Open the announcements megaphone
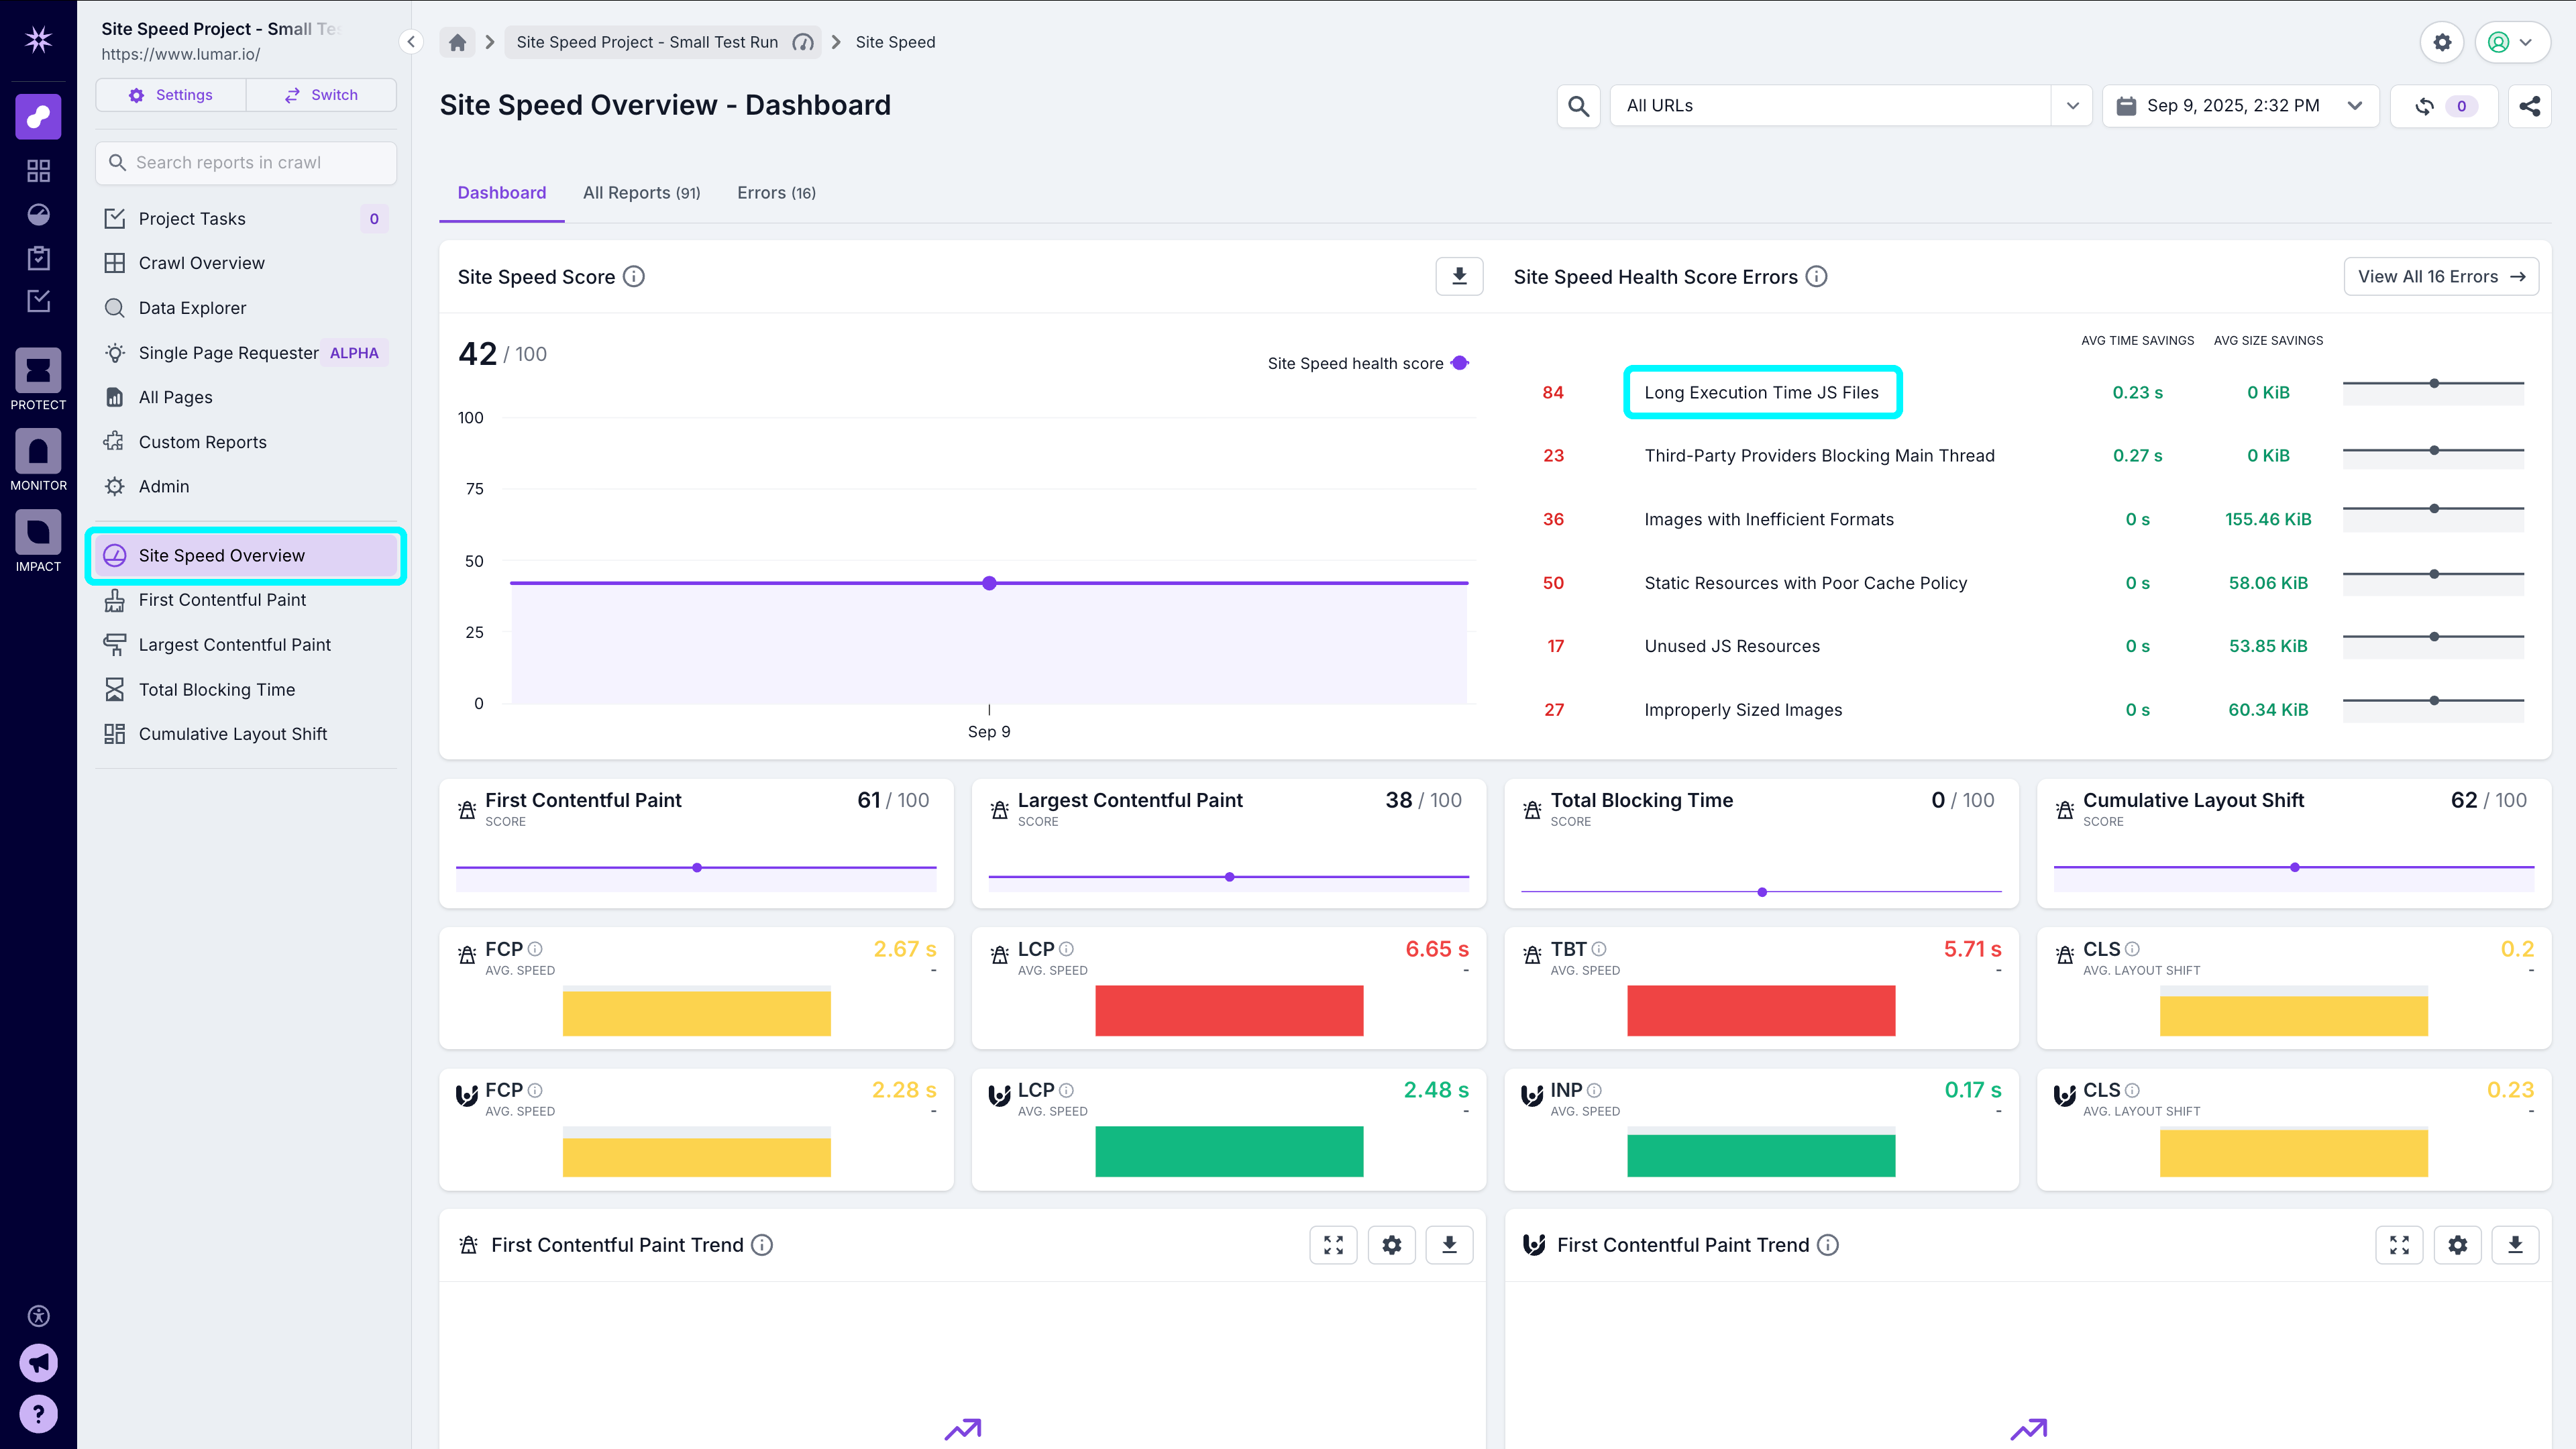The image size is (2576, 1449). point(38,1362)
